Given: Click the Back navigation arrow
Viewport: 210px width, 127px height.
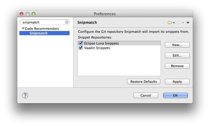Looking at the screenshot, I should 169,23.
